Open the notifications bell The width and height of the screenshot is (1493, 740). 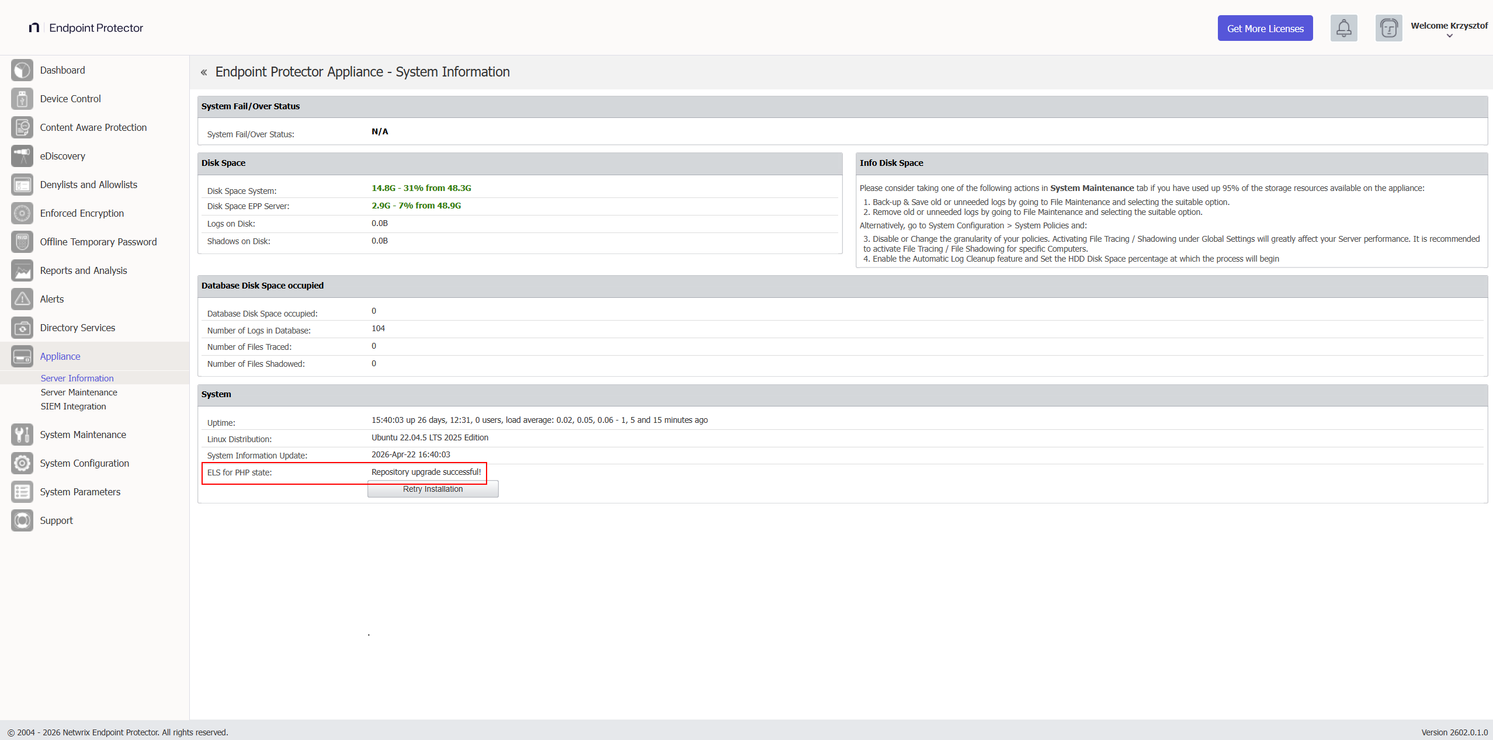[1343, 27]
